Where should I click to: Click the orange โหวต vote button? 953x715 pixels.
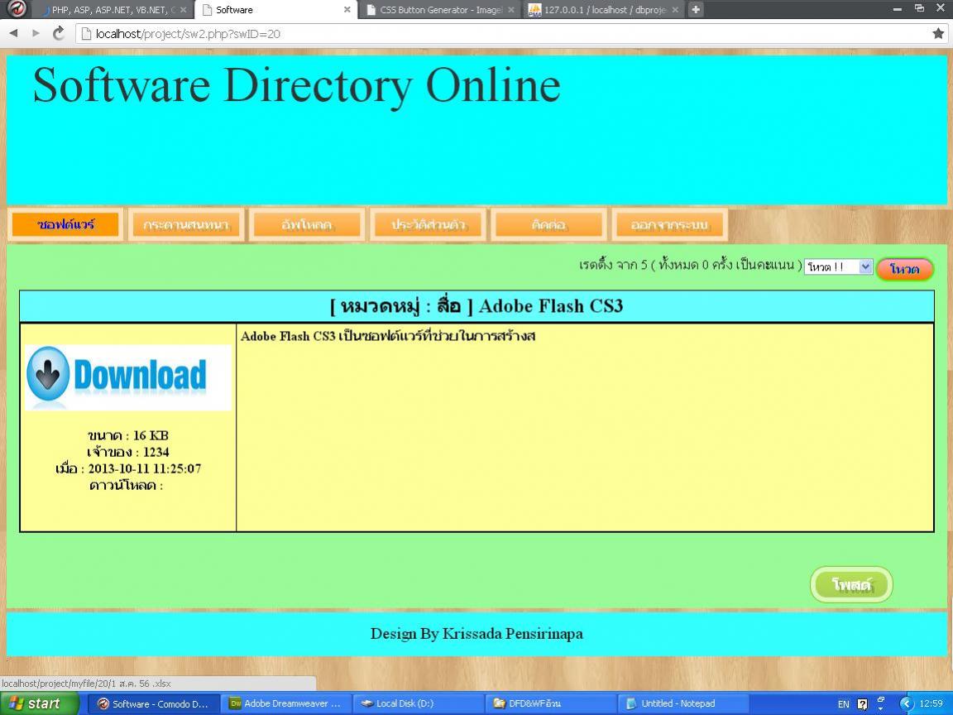coord(905,269)
